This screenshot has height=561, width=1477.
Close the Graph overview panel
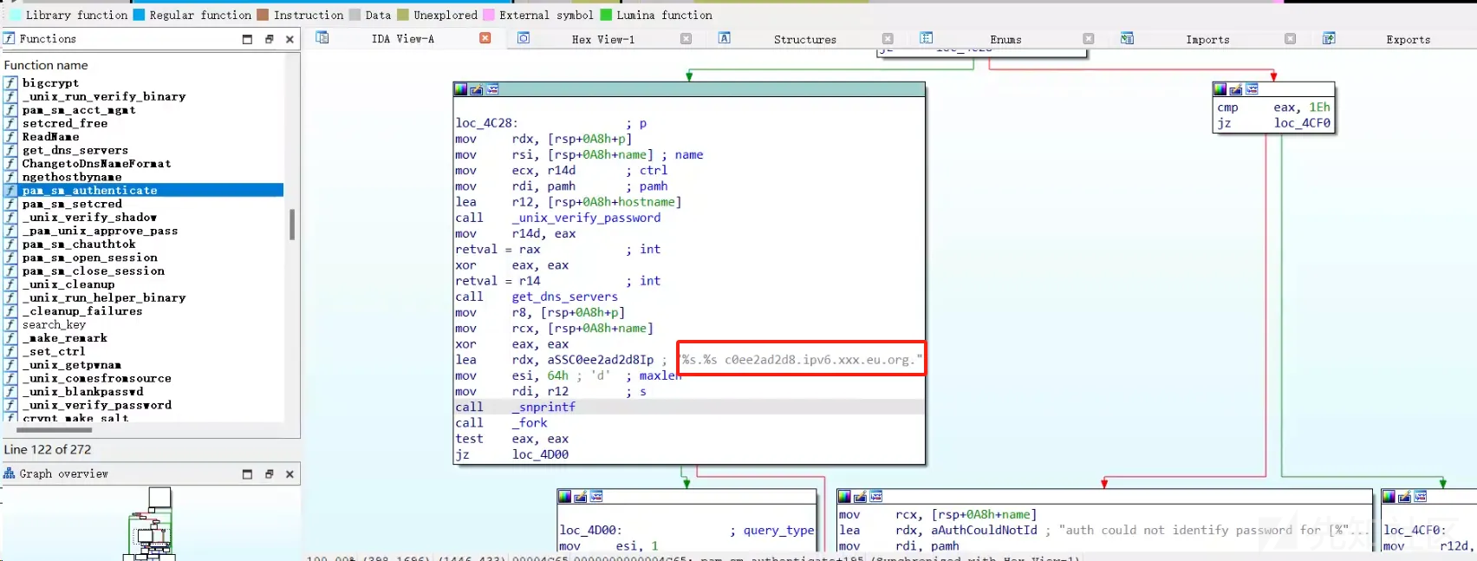pyautogui.click(x=290, y=474)
